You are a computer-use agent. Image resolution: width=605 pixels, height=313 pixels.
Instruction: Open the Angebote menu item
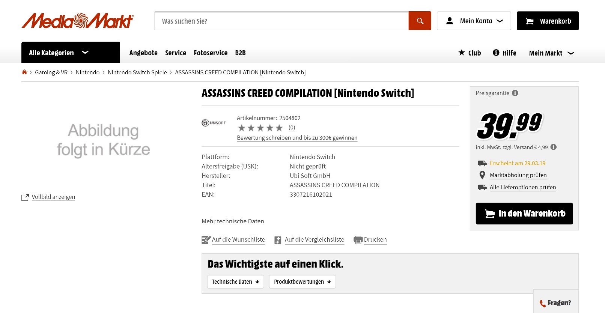pyautogui.click(x=143, y=53)
